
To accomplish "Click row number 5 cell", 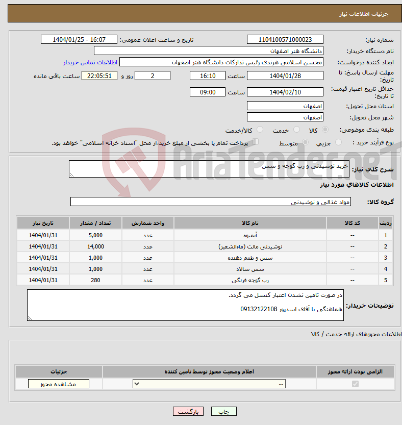I will click(386, 280).
